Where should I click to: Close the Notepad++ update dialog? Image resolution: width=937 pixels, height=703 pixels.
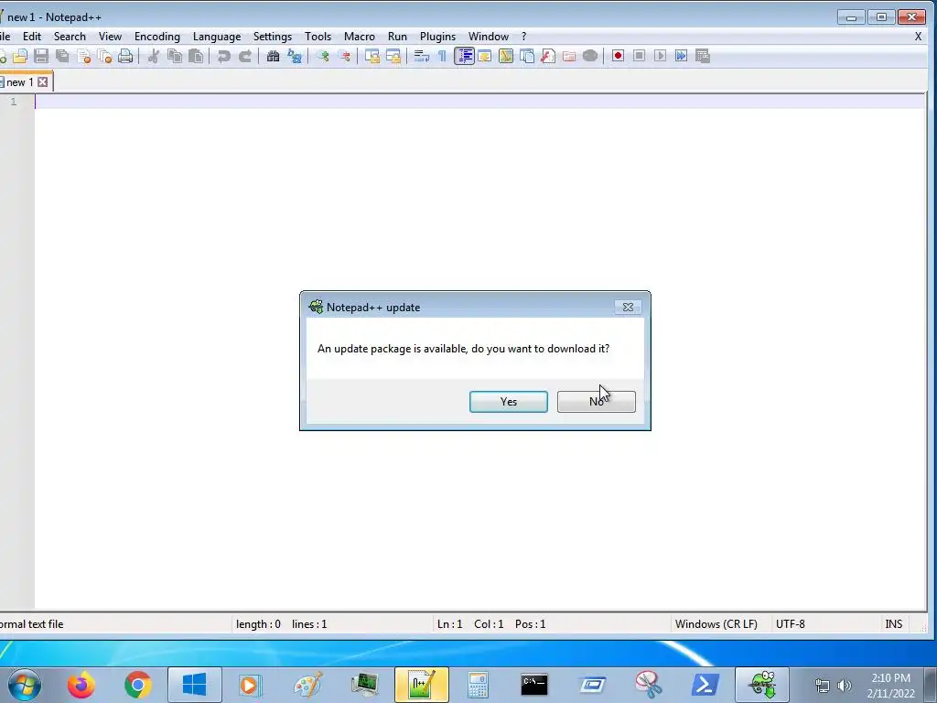pyautogui.click(x=628, y=307)
